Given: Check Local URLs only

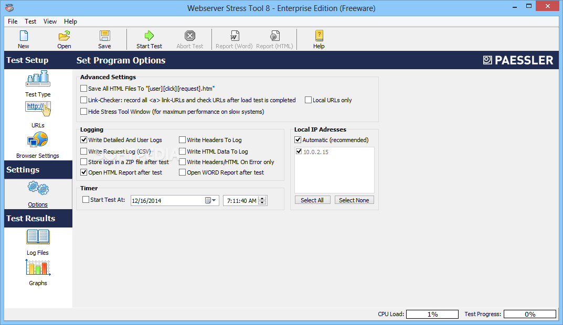Looking at the screenshot, I should pos(308,100).
